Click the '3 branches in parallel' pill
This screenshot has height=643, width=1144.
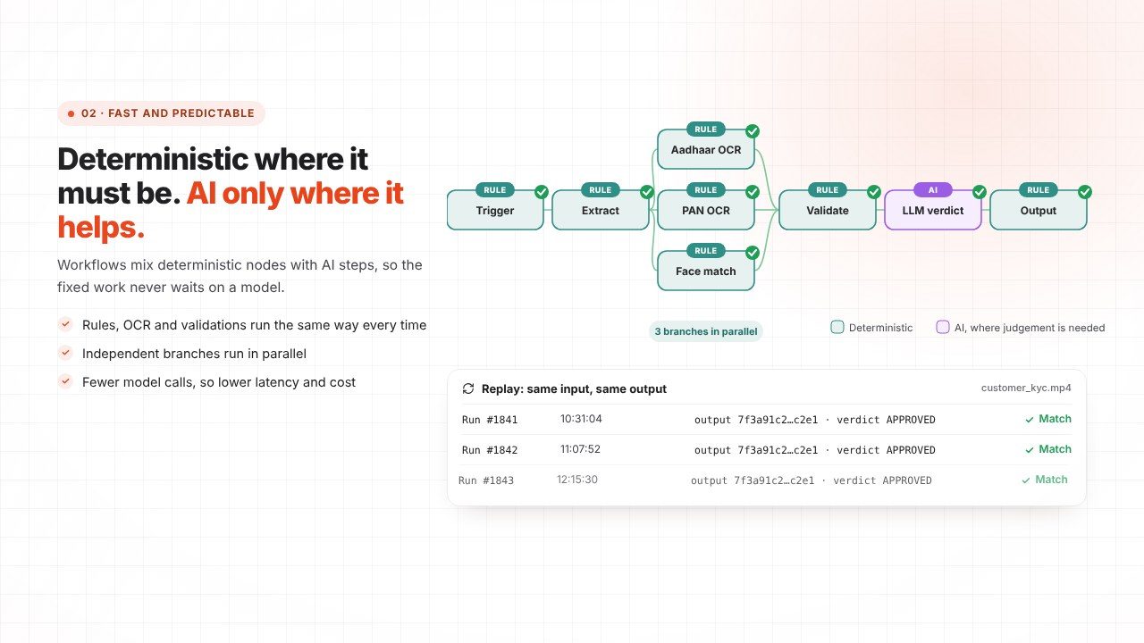706,331
